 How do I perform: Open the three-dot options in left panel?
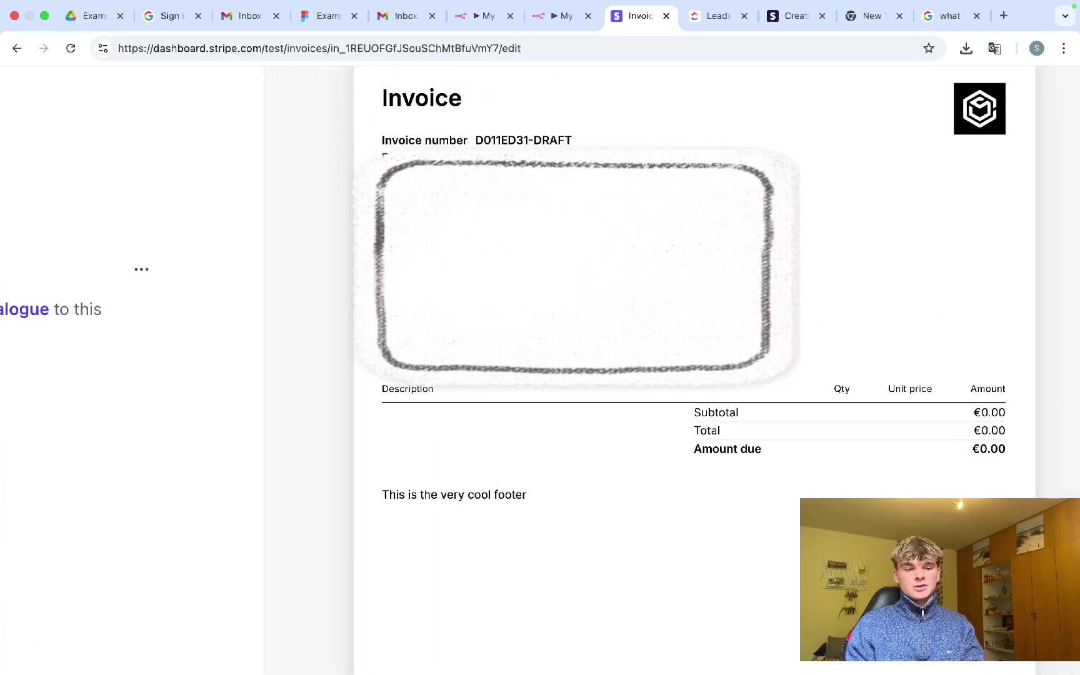pos(141,269)
